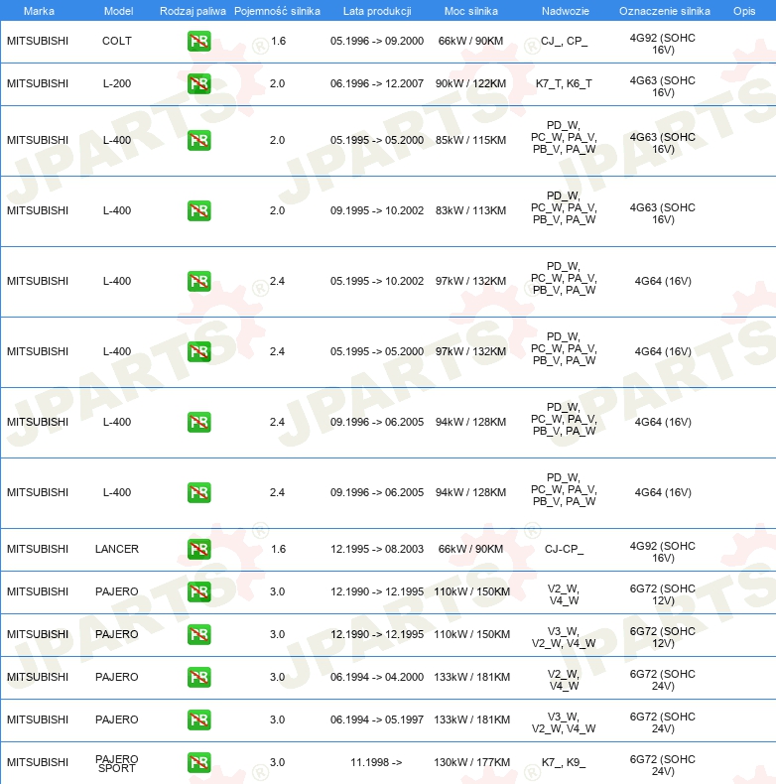776x784 pixels.
Task: Click the Nadwozie column header
Action: [566, 11]
